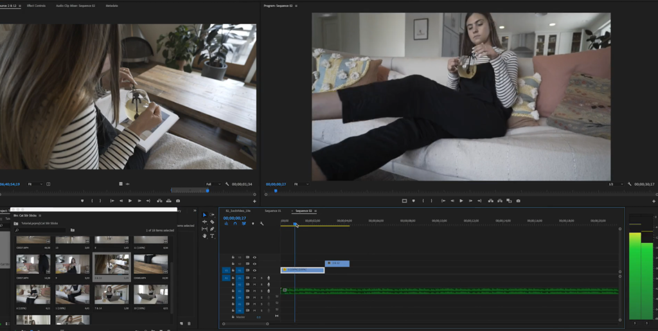The height and width of the screenshot is (331, 658).
Task: Toggle V1 track output eye
Action: point(254,271)
